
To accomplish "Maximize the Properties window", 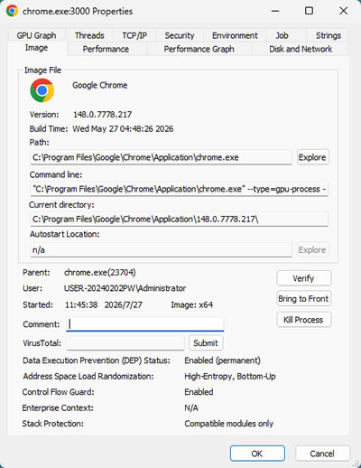I will pyautogui.click(x=309, y=11).
